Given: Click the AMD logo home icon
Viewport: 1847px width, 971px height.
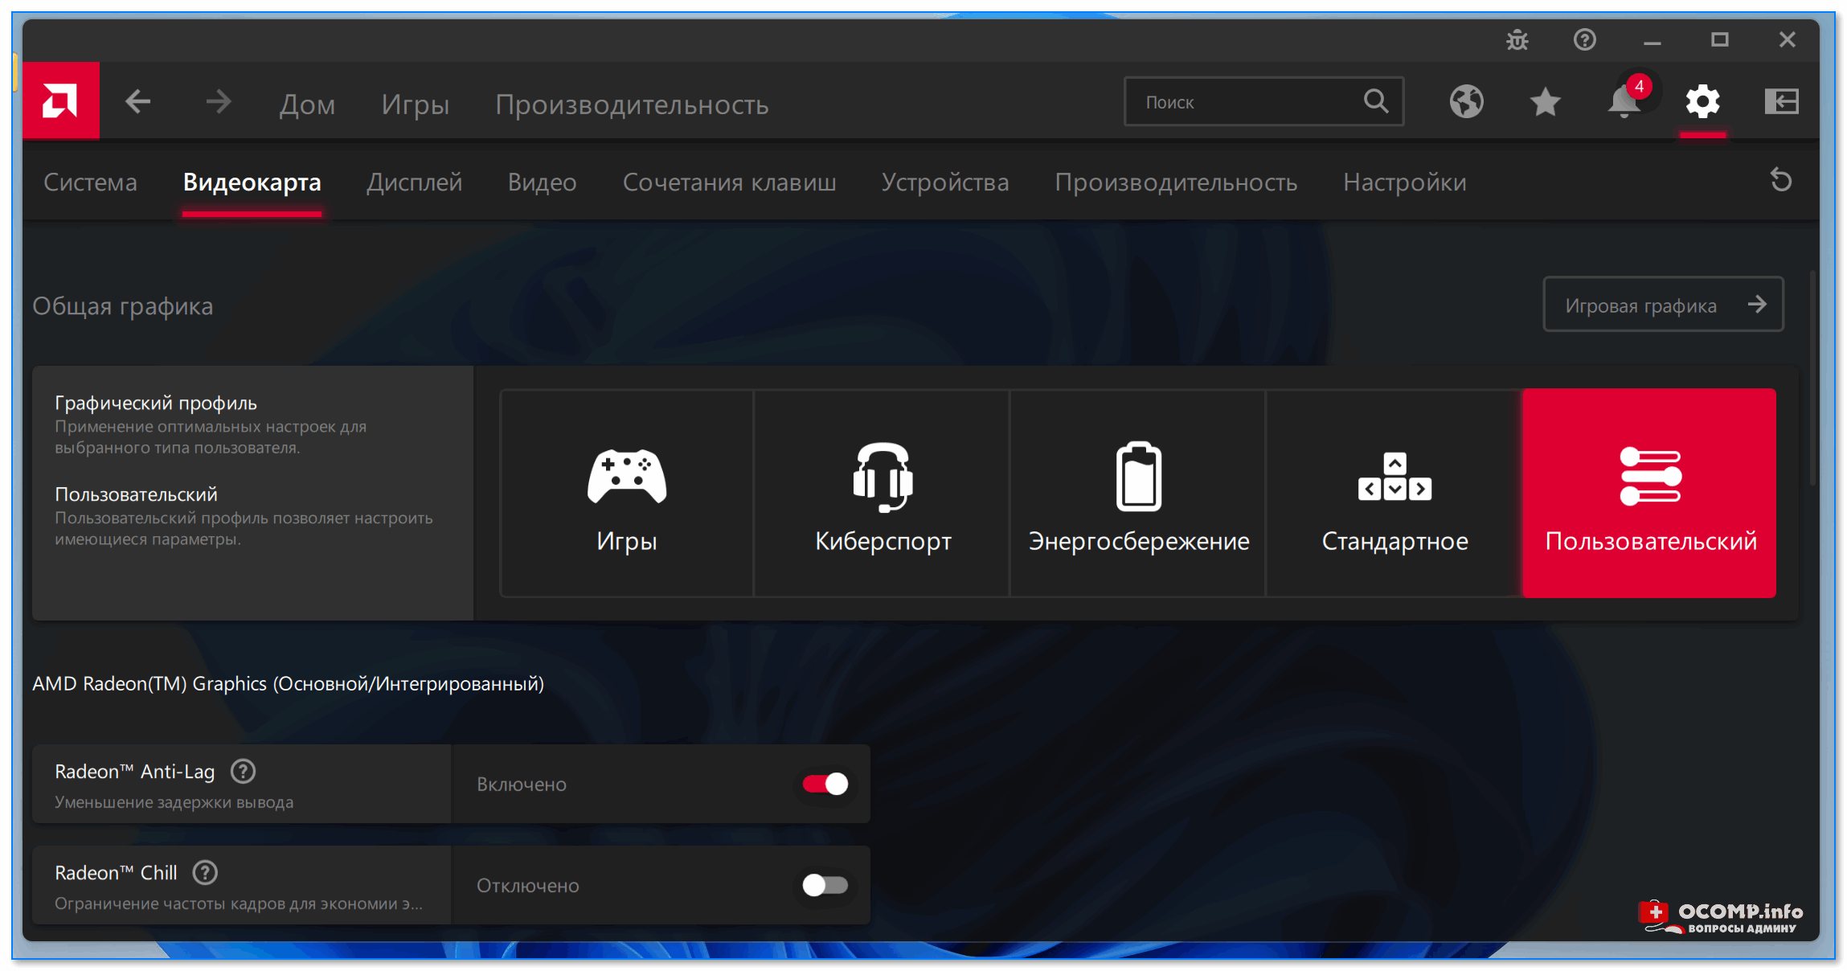Looking at the screenshot, I should click(x=61, y=101).
